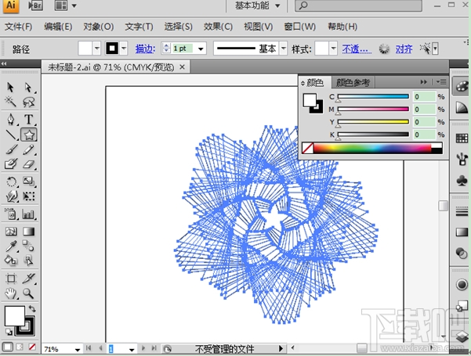Open stroke color dropdown in control bar

(x=124, y=49)
